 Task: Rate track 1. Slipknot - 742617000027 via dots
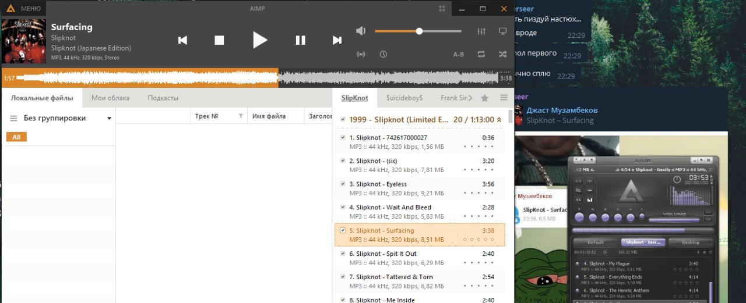[x=478, y=147]
